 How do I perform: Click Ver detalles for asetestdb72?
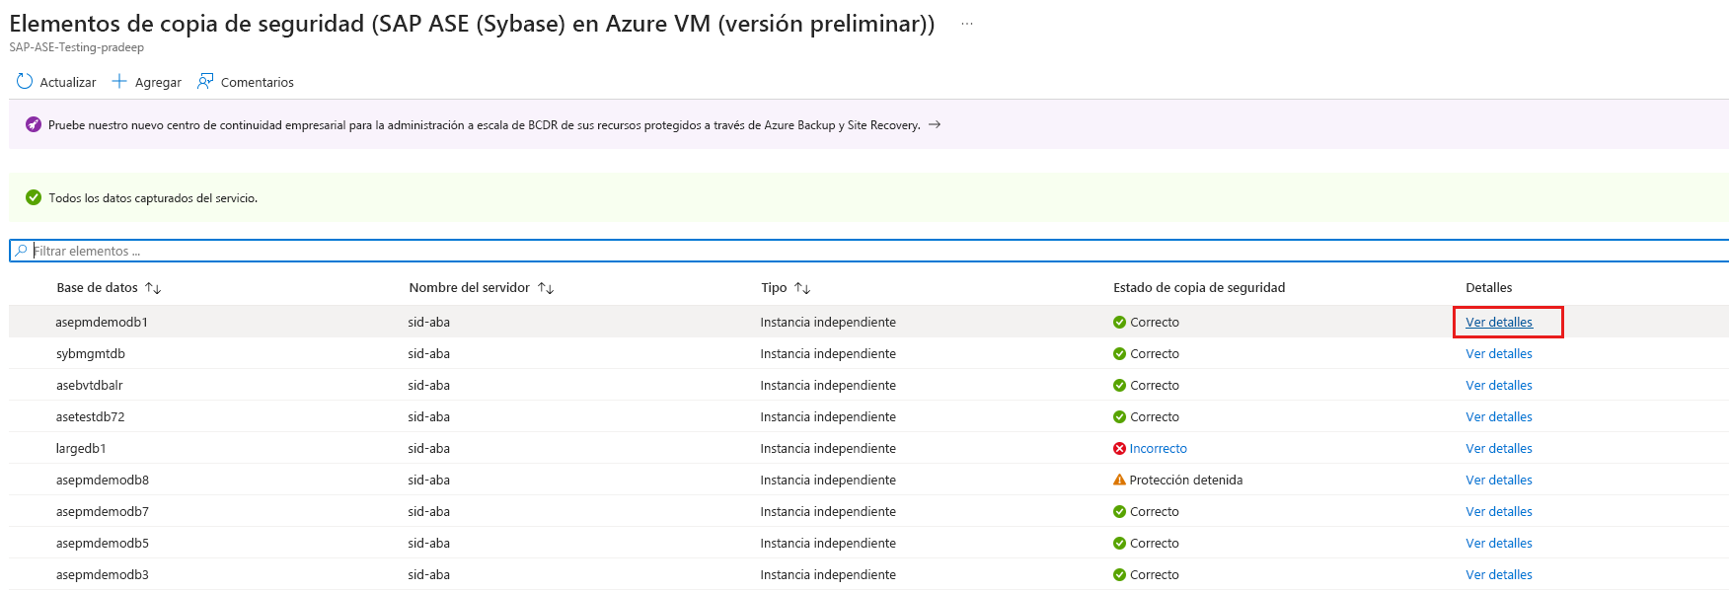point(1498,417)
